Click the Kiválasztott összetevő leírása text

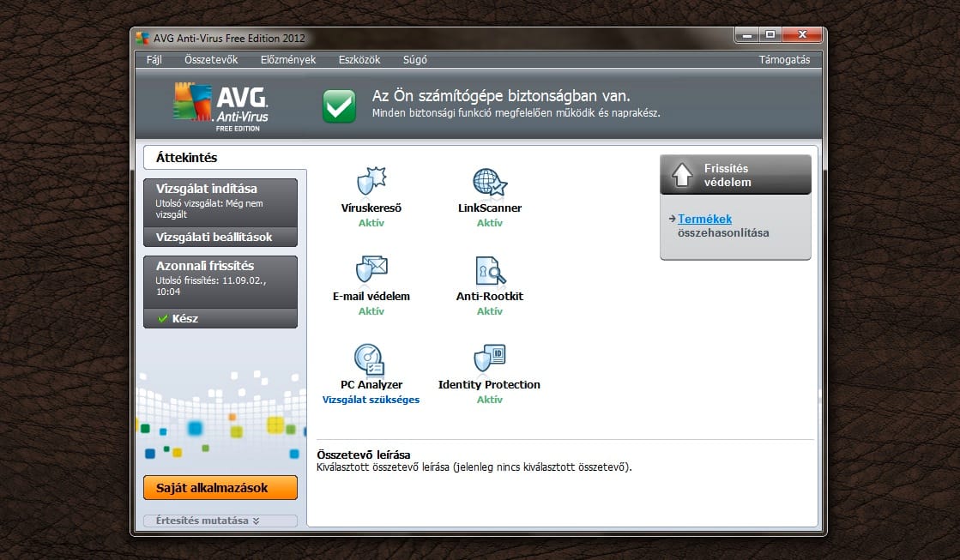click(x=474, y=467)
